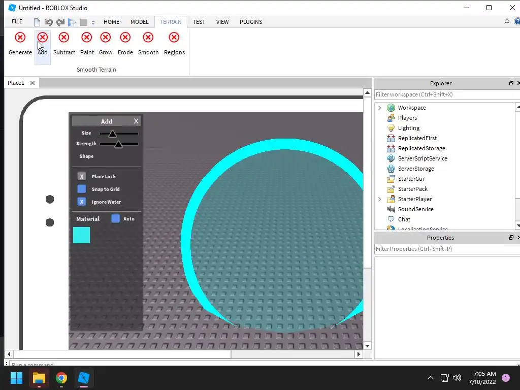
Task: Select the Place1 document tab
Action: 16,83
